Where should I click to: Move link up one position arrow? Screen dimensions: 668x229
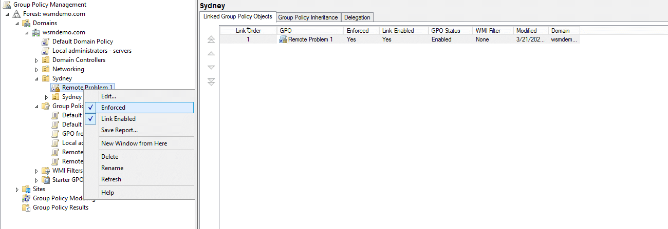click(x=211, y=54)
